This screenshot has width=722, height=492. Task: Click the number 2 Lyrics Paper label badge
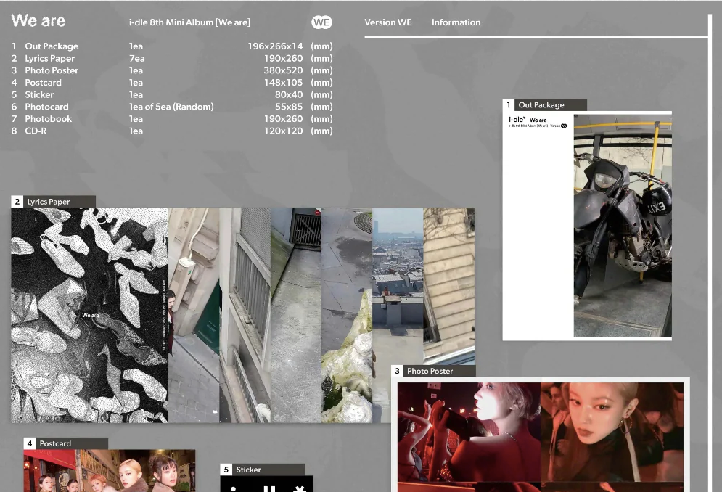[53, 202]
